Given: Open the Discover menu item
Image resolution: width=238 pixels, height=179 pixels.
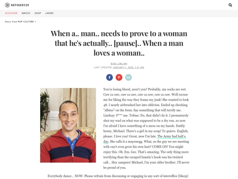Looking at the screenshot, I should click(11, 13).
